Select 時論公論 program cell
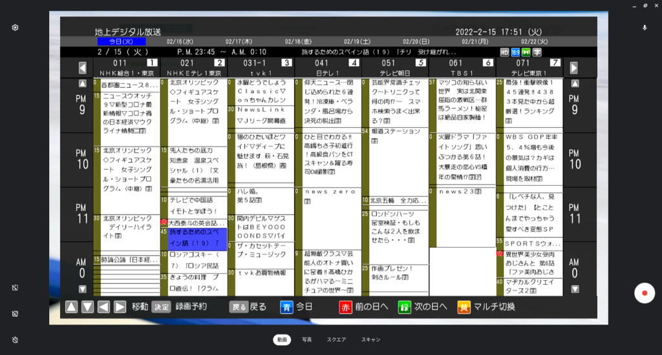The width and height of the screenshot is (662, 355). (127, 259)
